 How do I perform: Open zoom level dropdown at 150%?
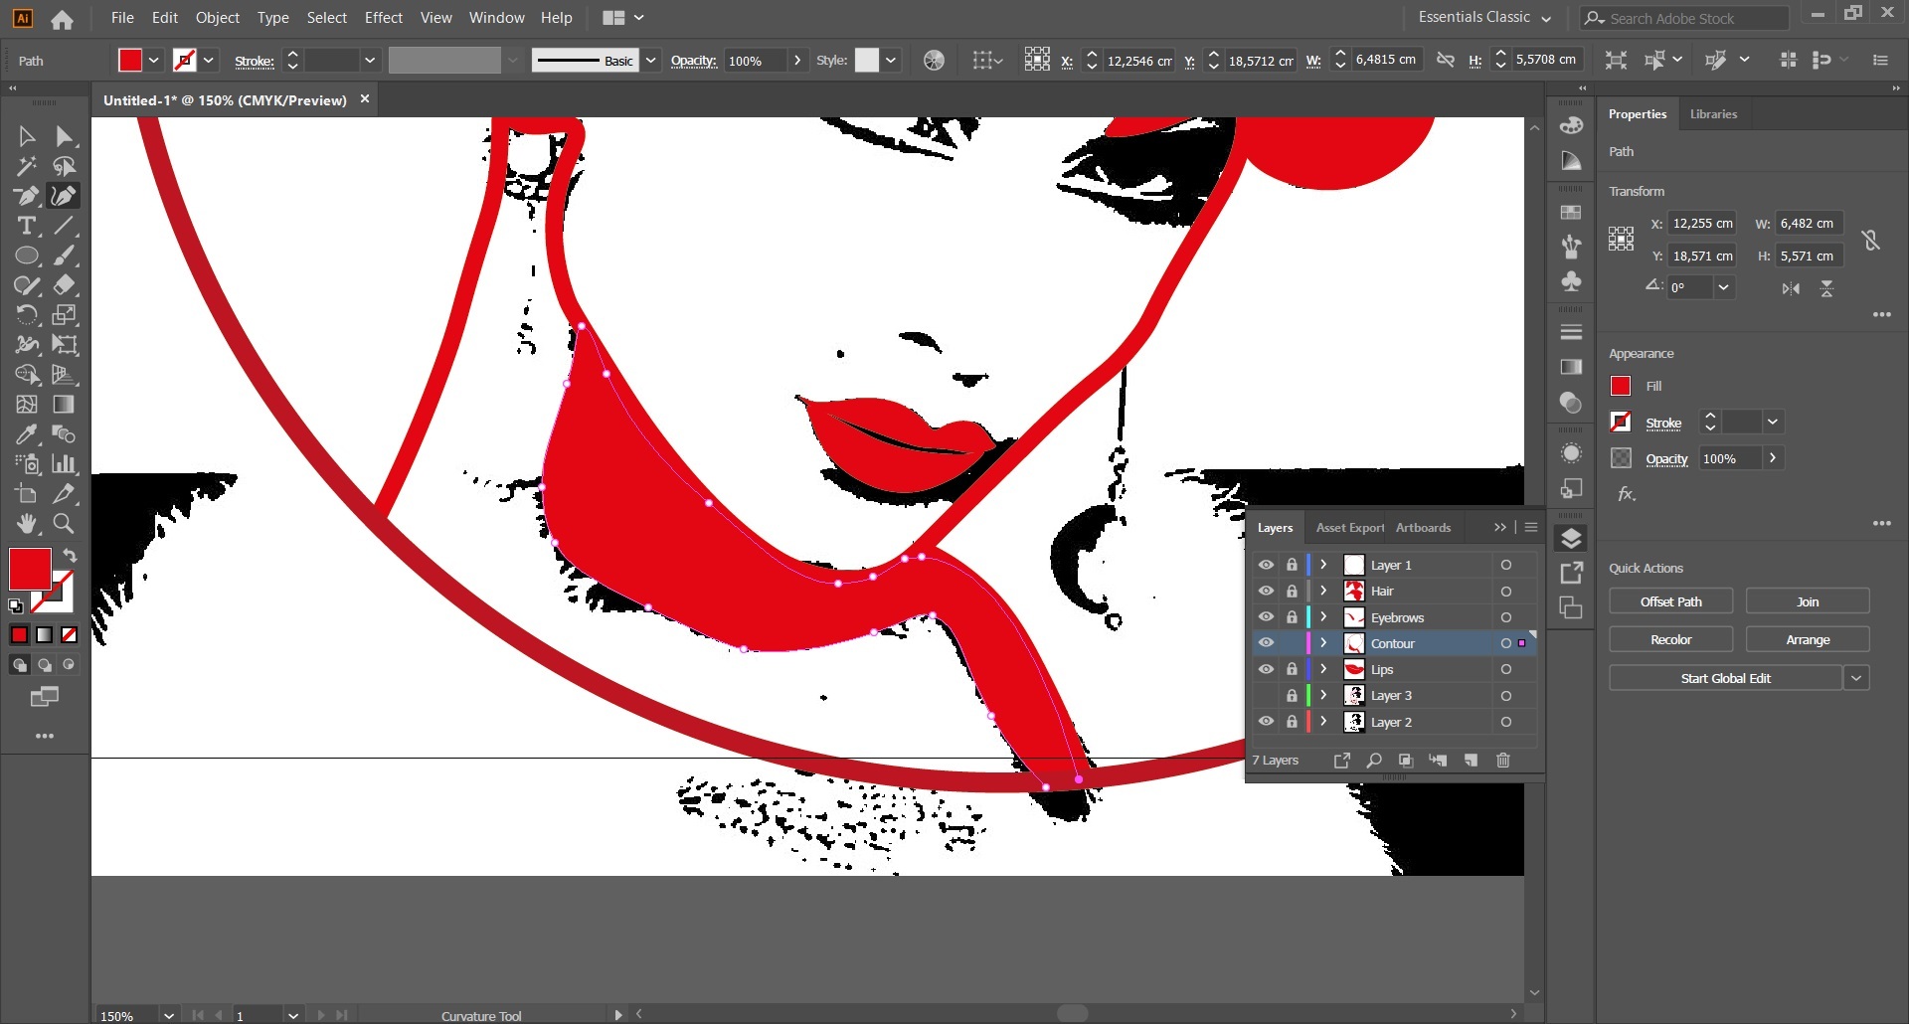point(169,1015)
